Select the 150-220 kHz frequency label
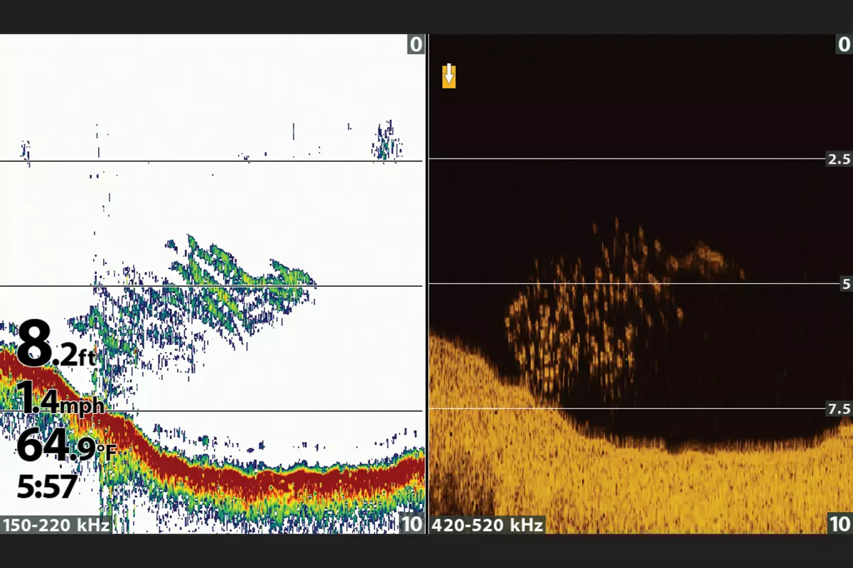The image size is (853, 568). 56,525
